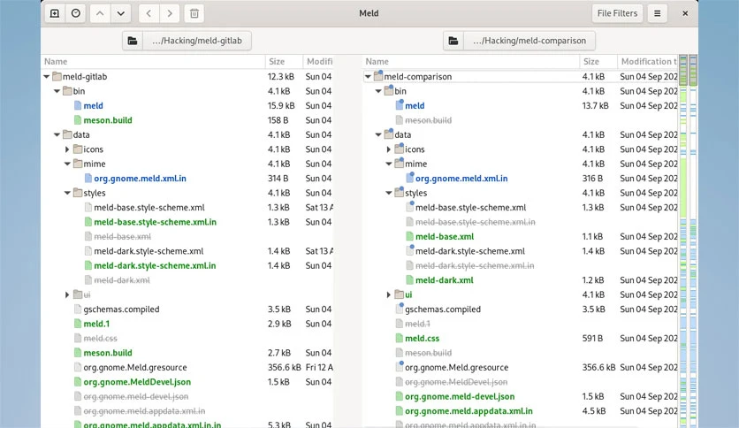Expand the ui folder in right pane
739x428 pixels.
(388, 294)
